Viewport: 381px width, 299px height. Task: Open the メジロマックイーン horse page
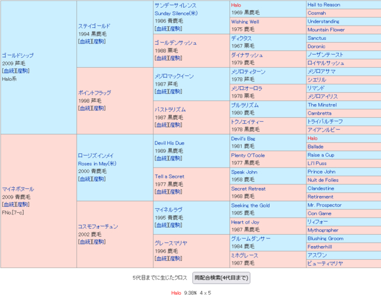176,76
